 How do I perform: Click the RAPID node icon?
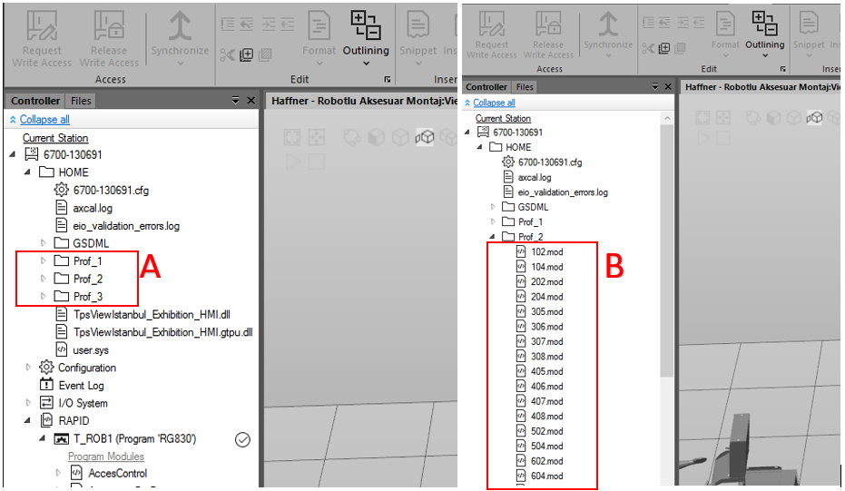(46, 420)
